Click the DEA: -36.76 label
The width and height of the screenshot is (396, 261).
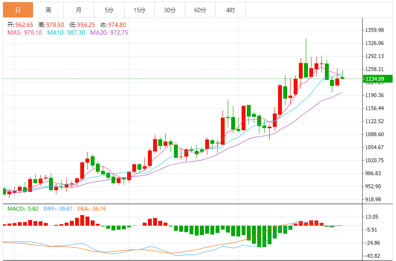(92, 209)
